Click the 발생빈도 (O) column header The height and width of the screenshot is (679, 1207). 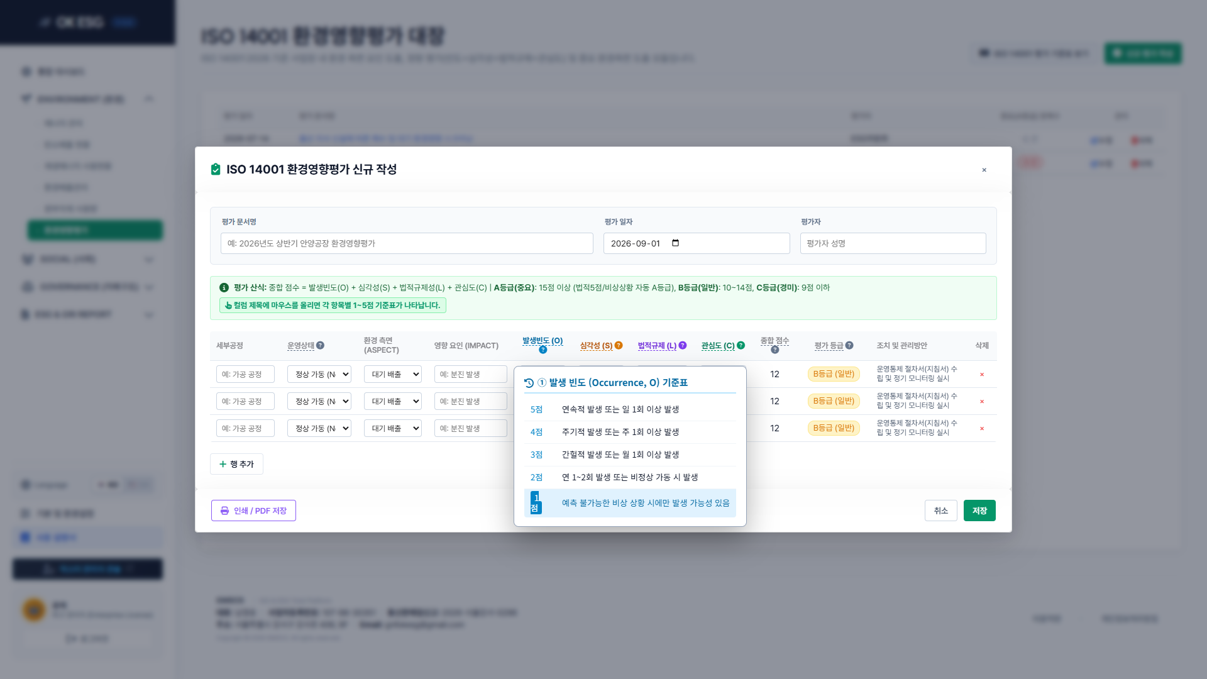[x=543, y=341]
